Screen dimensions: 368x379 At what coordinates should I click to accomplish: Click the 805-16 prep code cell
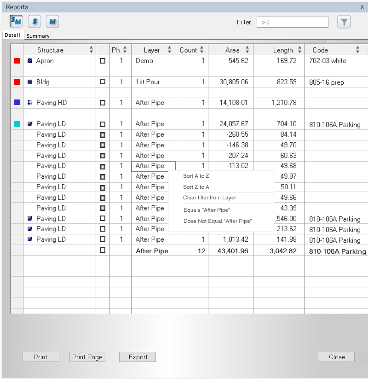point(327,82)
